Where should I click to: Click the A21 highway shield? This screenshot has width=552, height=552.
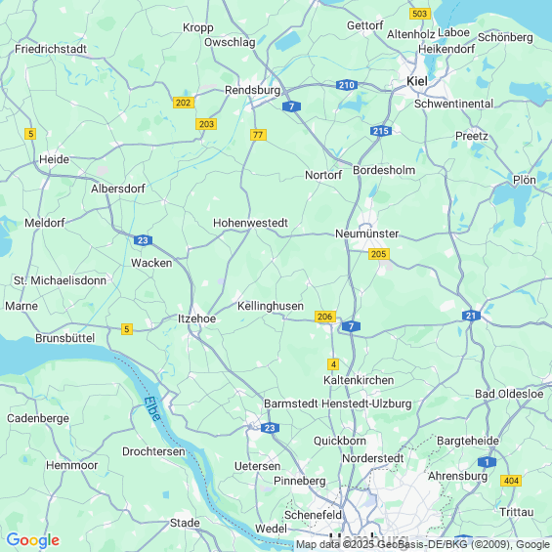(471, 316)
